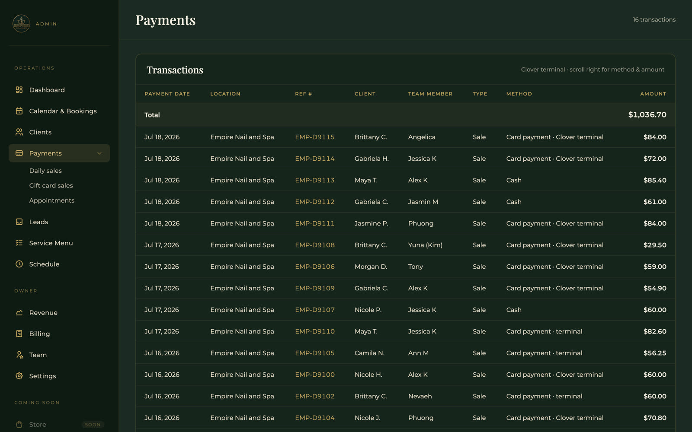This screenshot has height=432, width=692.
Task: Open reference EMP-D9113
Action: (315, 180)
